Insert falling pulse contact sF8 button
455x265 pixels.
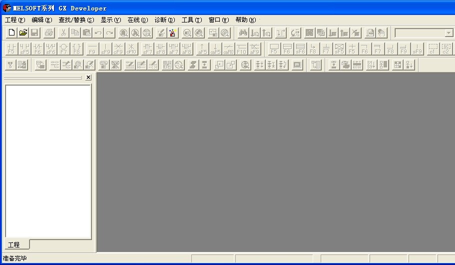pos(160,48)
